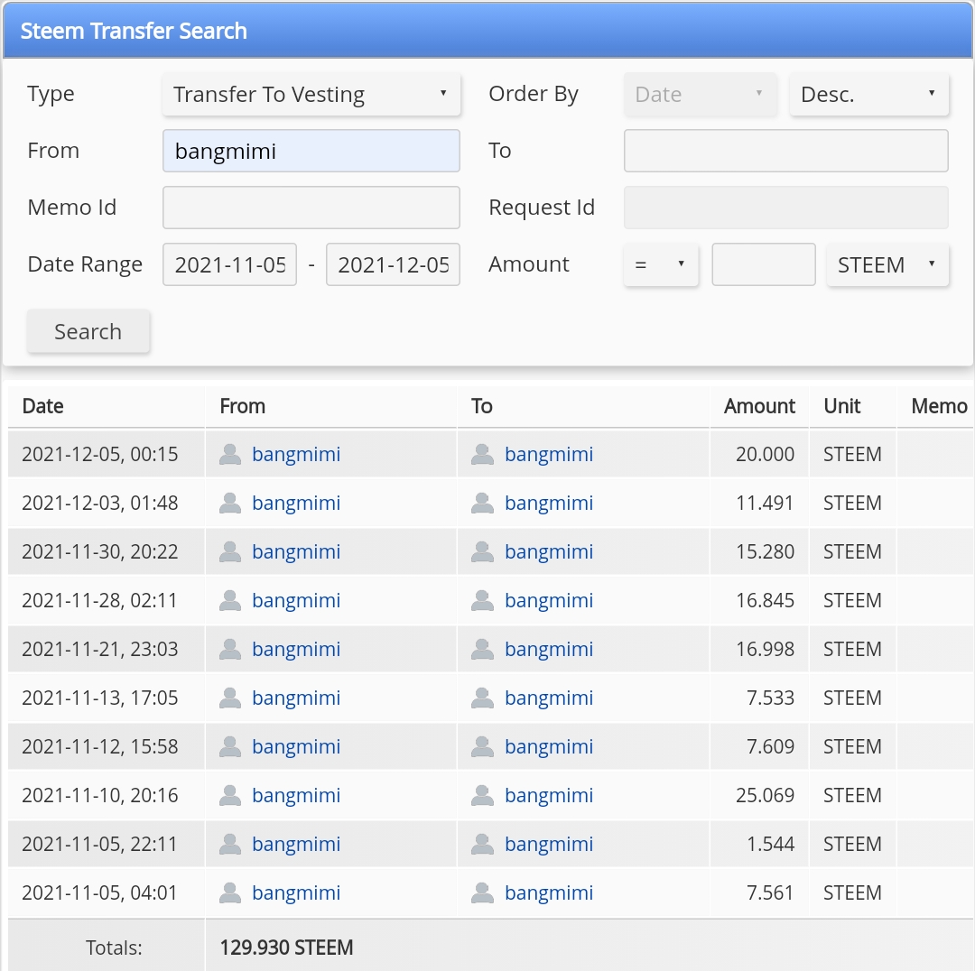The image size is (975, 971).
Task: Click the From user avatar in the 2021-11-21 row
Action: pos(230,649)
